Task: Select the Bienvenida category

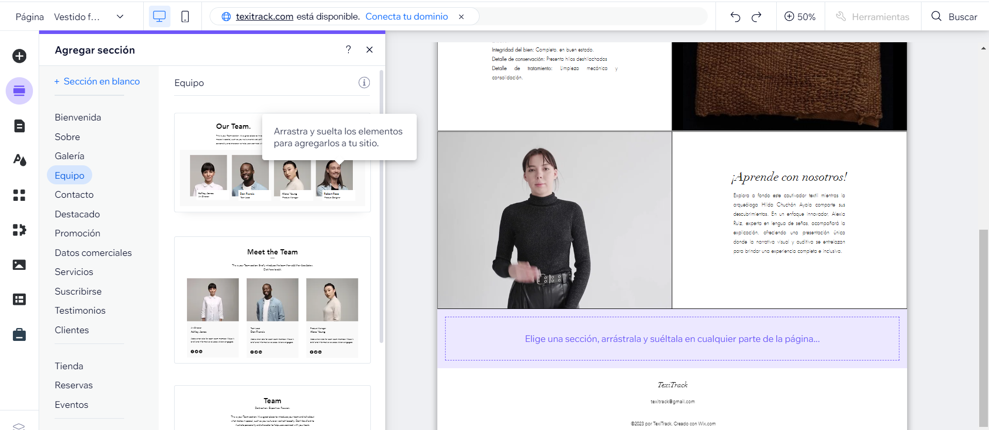Action: pos(78,117)
